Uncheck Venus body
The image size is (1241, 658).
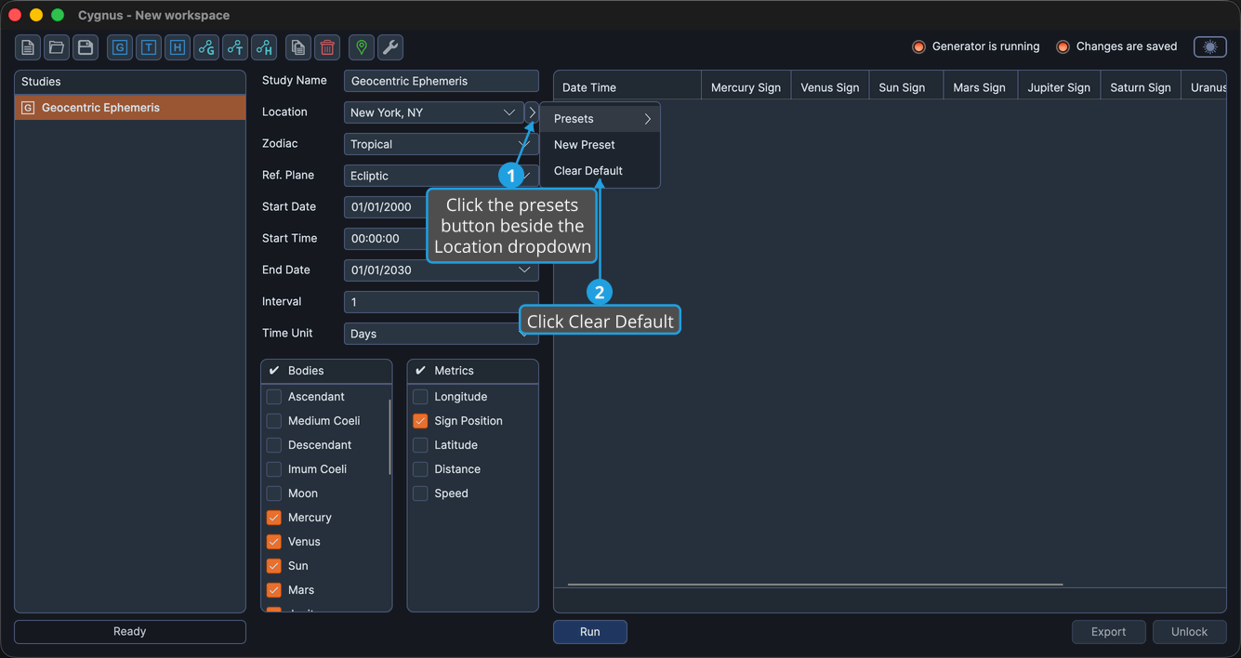274,542
